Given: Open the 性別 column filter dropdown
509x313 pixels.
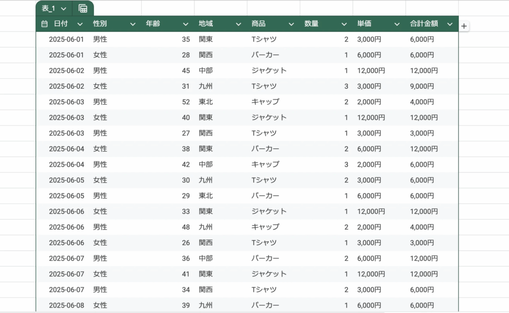Looking at the screenshot, I should tap(133, 24).
